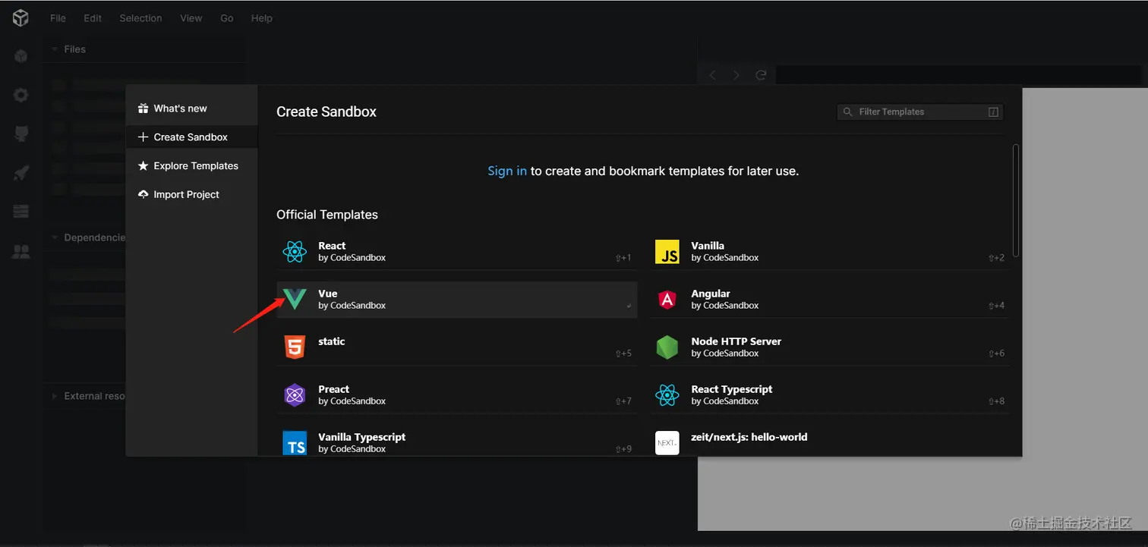Open the What's new tab
The height and width of the screenshot is (547, 1148).
(x=180, y=108)
